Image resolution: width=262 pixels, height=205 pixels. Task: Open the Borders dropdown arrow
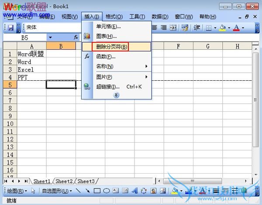215,28
